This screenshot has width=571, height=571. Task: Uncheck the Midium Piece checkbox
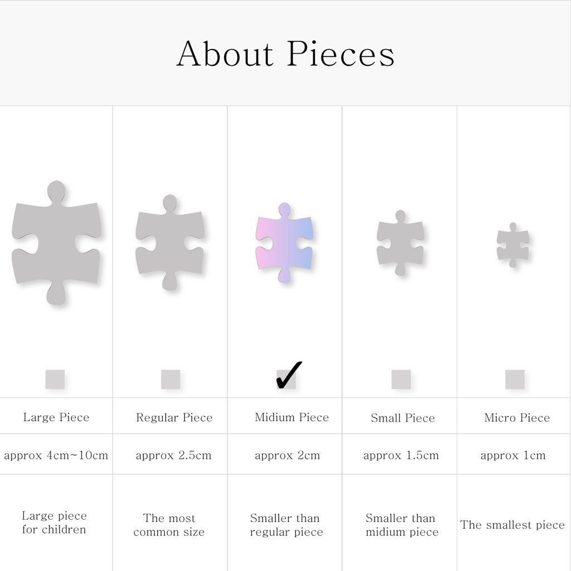tap(287, 379)
